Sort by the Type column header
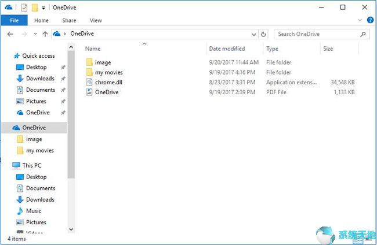 click(x=272, y=49)
